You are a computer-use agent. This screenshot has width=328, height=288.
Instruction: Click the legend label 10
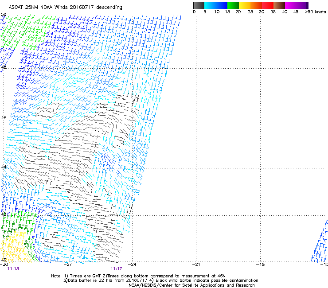[x=217, y=12]
